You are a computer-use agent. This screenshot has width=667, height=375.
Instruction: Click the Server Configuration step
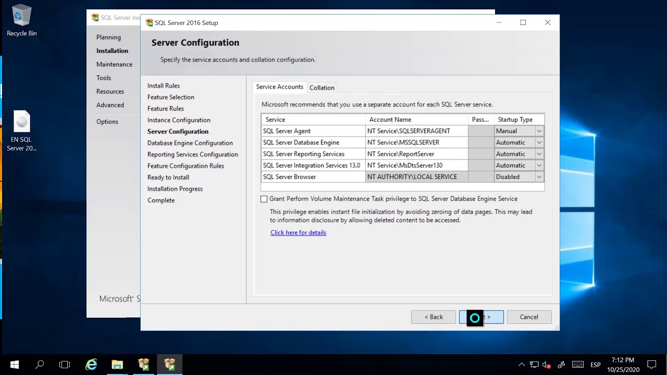tap(178, 132)
